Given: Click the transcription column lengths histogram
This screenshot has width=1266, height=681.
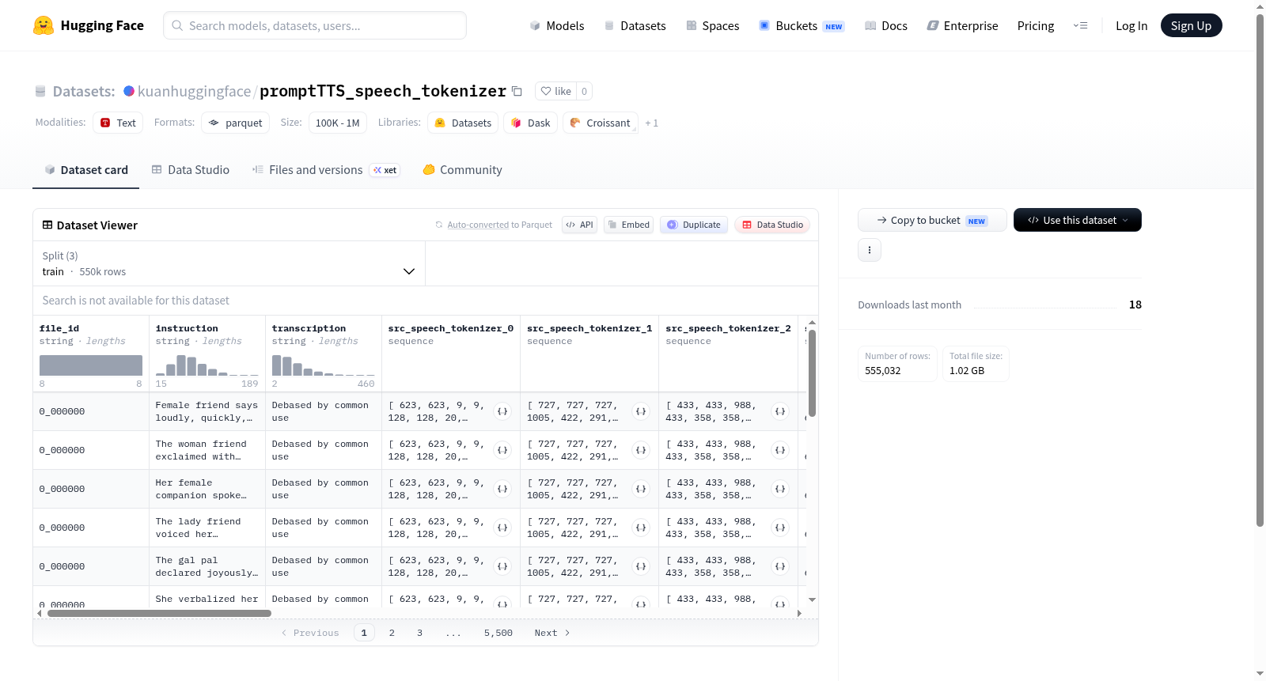Looking at the screenshot, I should tap(323, 365).
